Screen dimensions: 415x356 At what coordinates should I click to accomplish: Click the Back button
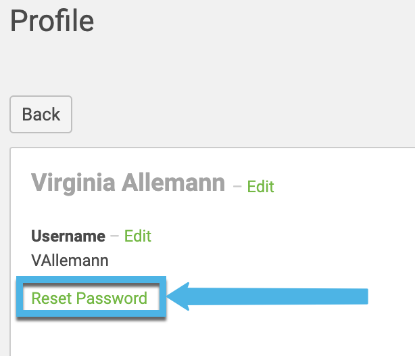(41, 114)
